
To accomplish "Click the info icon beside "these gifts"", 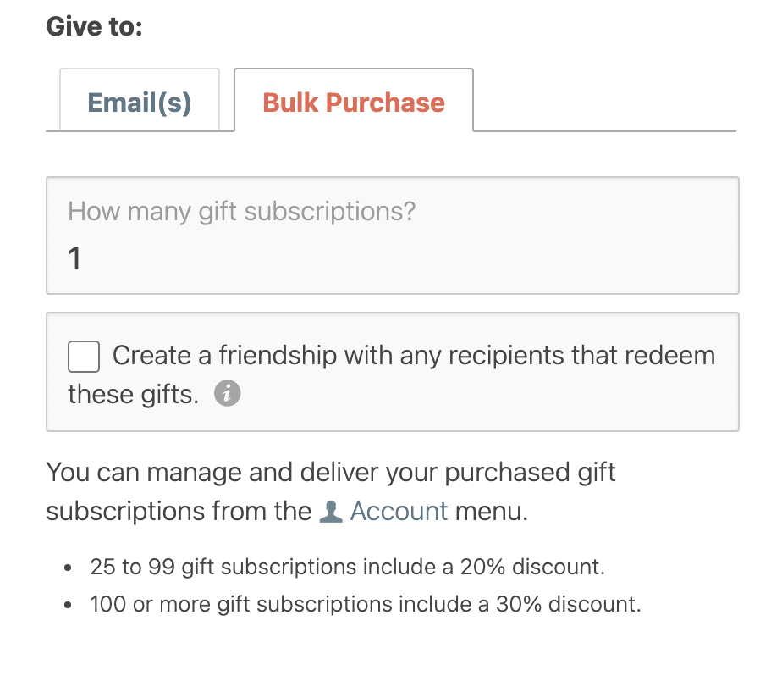I will (227, 394).
